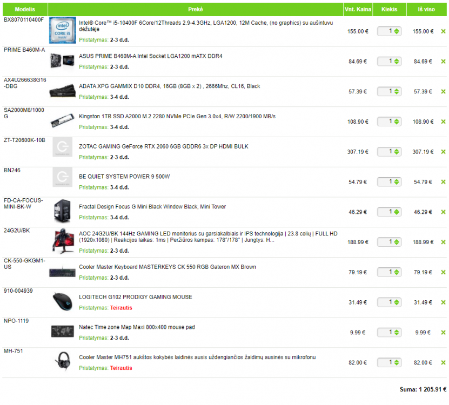Screen dimensions: 449x405
Task: Open Kingston SSD thumbnail image
Action: point(63,121)
